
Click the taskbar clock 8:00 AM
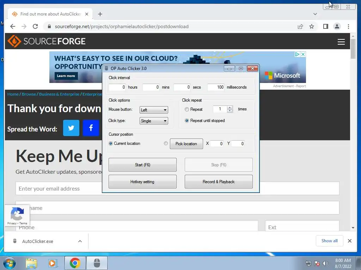(343, 261)
